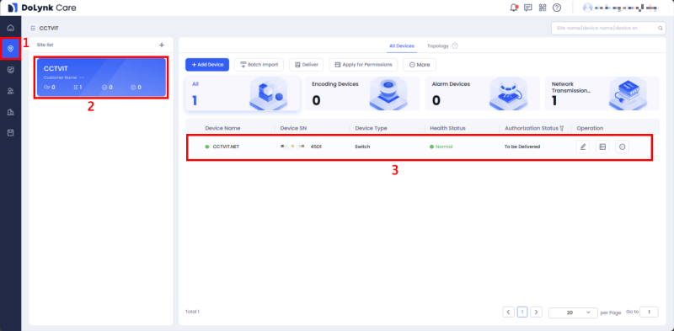Viewport: 674px width, 331px height.
Task: Select the Alarm Devices category card
Action: (x=482, y=94)
